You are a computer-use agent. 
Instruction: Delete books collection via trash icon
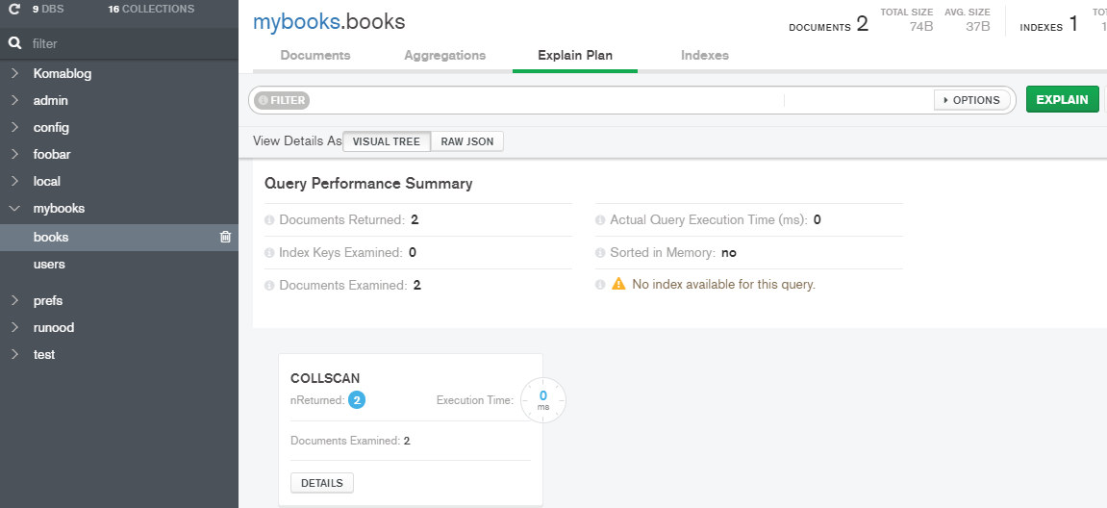225,237
